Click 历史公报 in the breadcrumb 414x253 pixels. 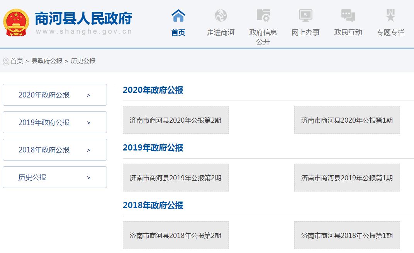(83, 61)
